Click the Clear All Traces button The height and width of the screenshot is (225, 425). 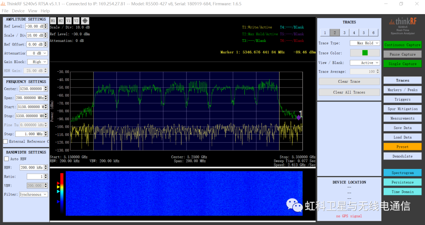point(349,93)
